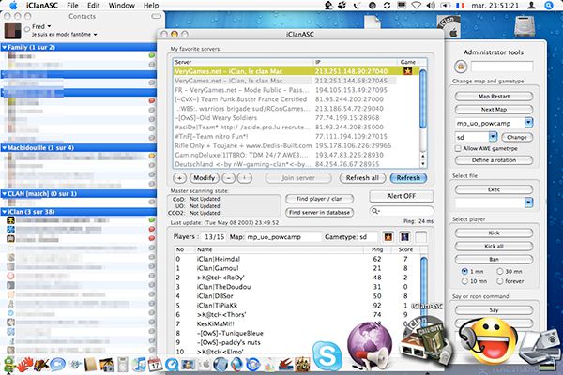This screenshot has width=563, height=375.
Task: Open the Window menu
Action: pos(122,6)
